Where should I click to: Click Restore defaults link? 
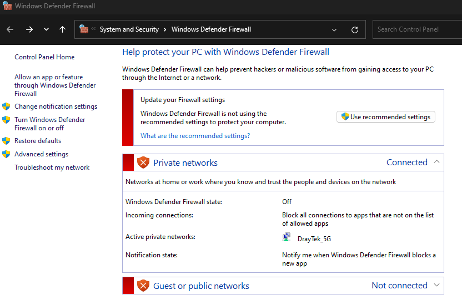[x=38, y=141]
